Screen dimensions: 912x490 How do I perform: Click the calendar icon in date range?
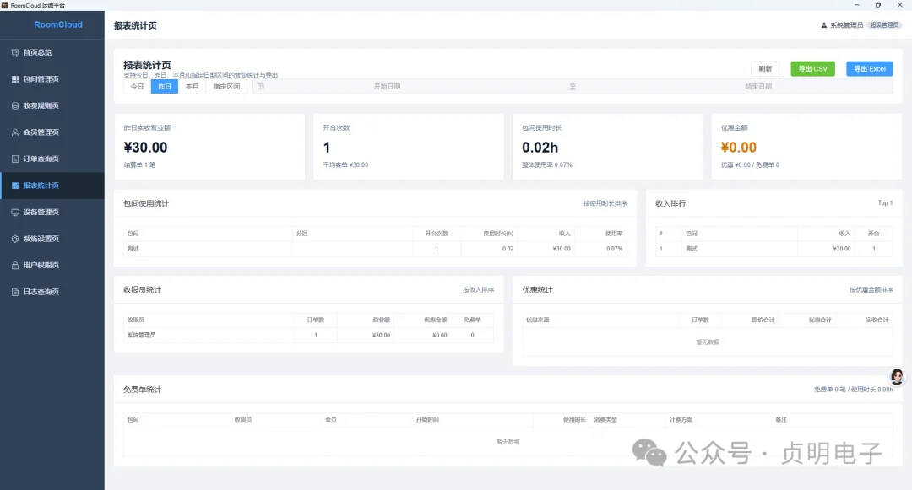261,87
